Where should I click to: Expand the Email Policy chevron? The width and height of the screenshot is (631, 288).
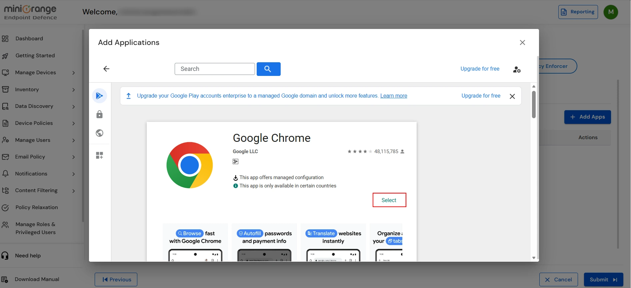[x=73, y=157]
